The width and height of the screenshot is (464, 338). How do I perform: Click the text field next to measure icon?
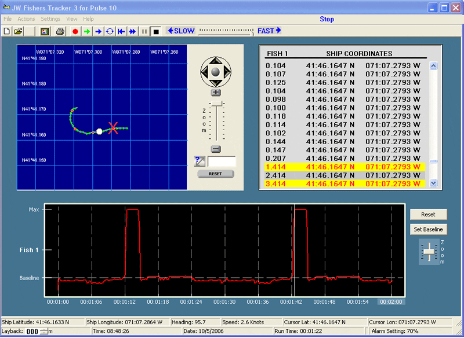[x=222, y=162]
